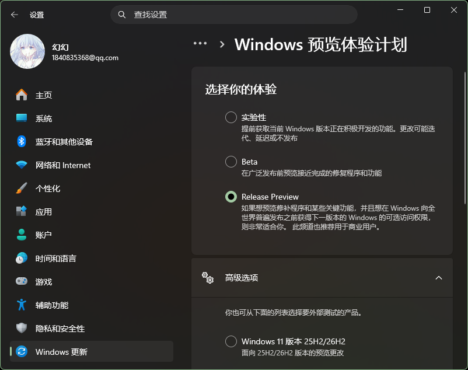Open the breadcrumb ellipsis menu
Viewport: 468px width, 370px height.
(200, 44)
